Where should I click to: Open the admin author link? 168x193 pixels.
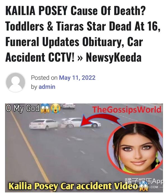coord(47,87)
